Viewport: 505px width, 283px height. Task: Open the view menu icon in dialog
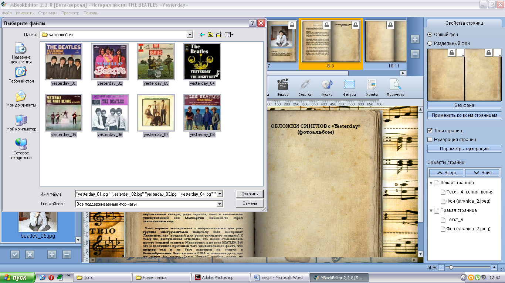tap(229, 35)
